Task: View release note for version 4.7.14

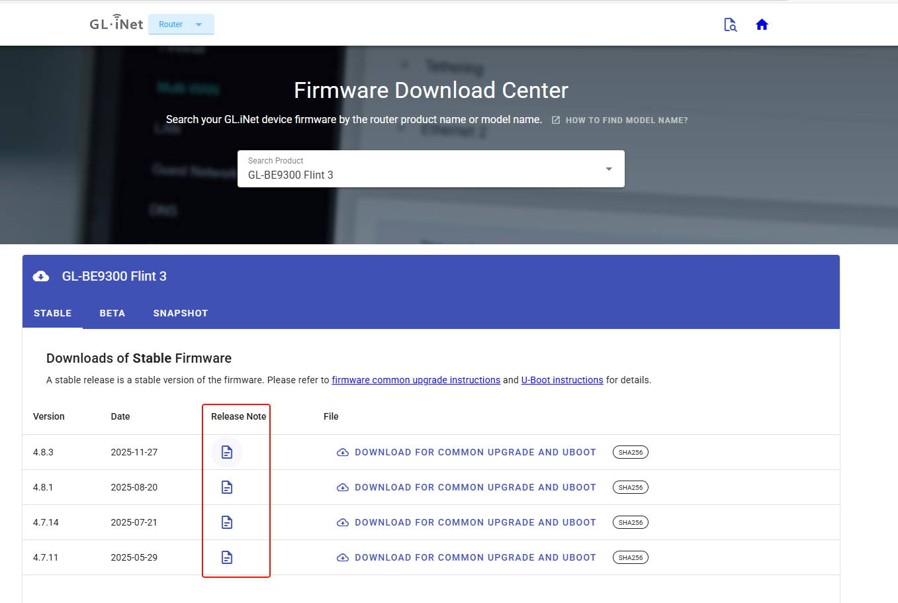Action: tap(227, 522)
